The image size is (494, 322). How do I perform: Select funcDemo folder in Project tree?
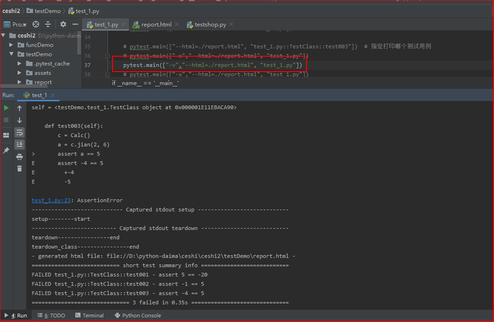(x=40, y=45)
